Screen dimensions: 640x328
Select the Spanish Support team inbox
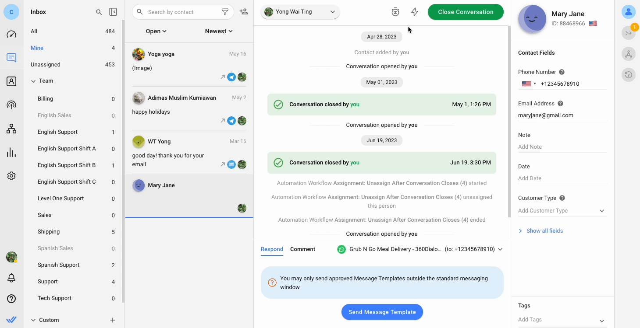(73, 265)
